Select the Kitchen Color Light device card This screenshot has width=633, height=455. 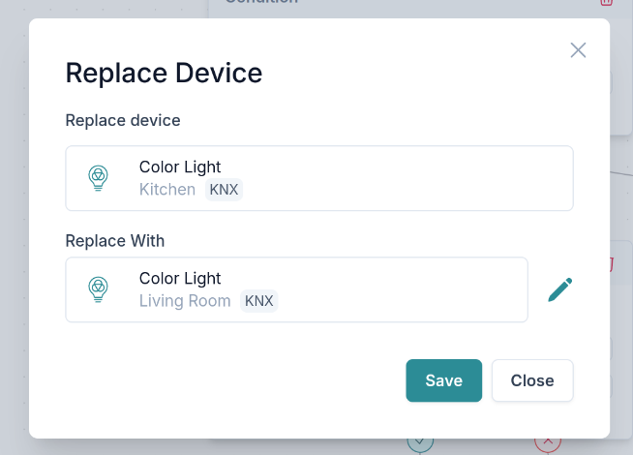point(319,178)
